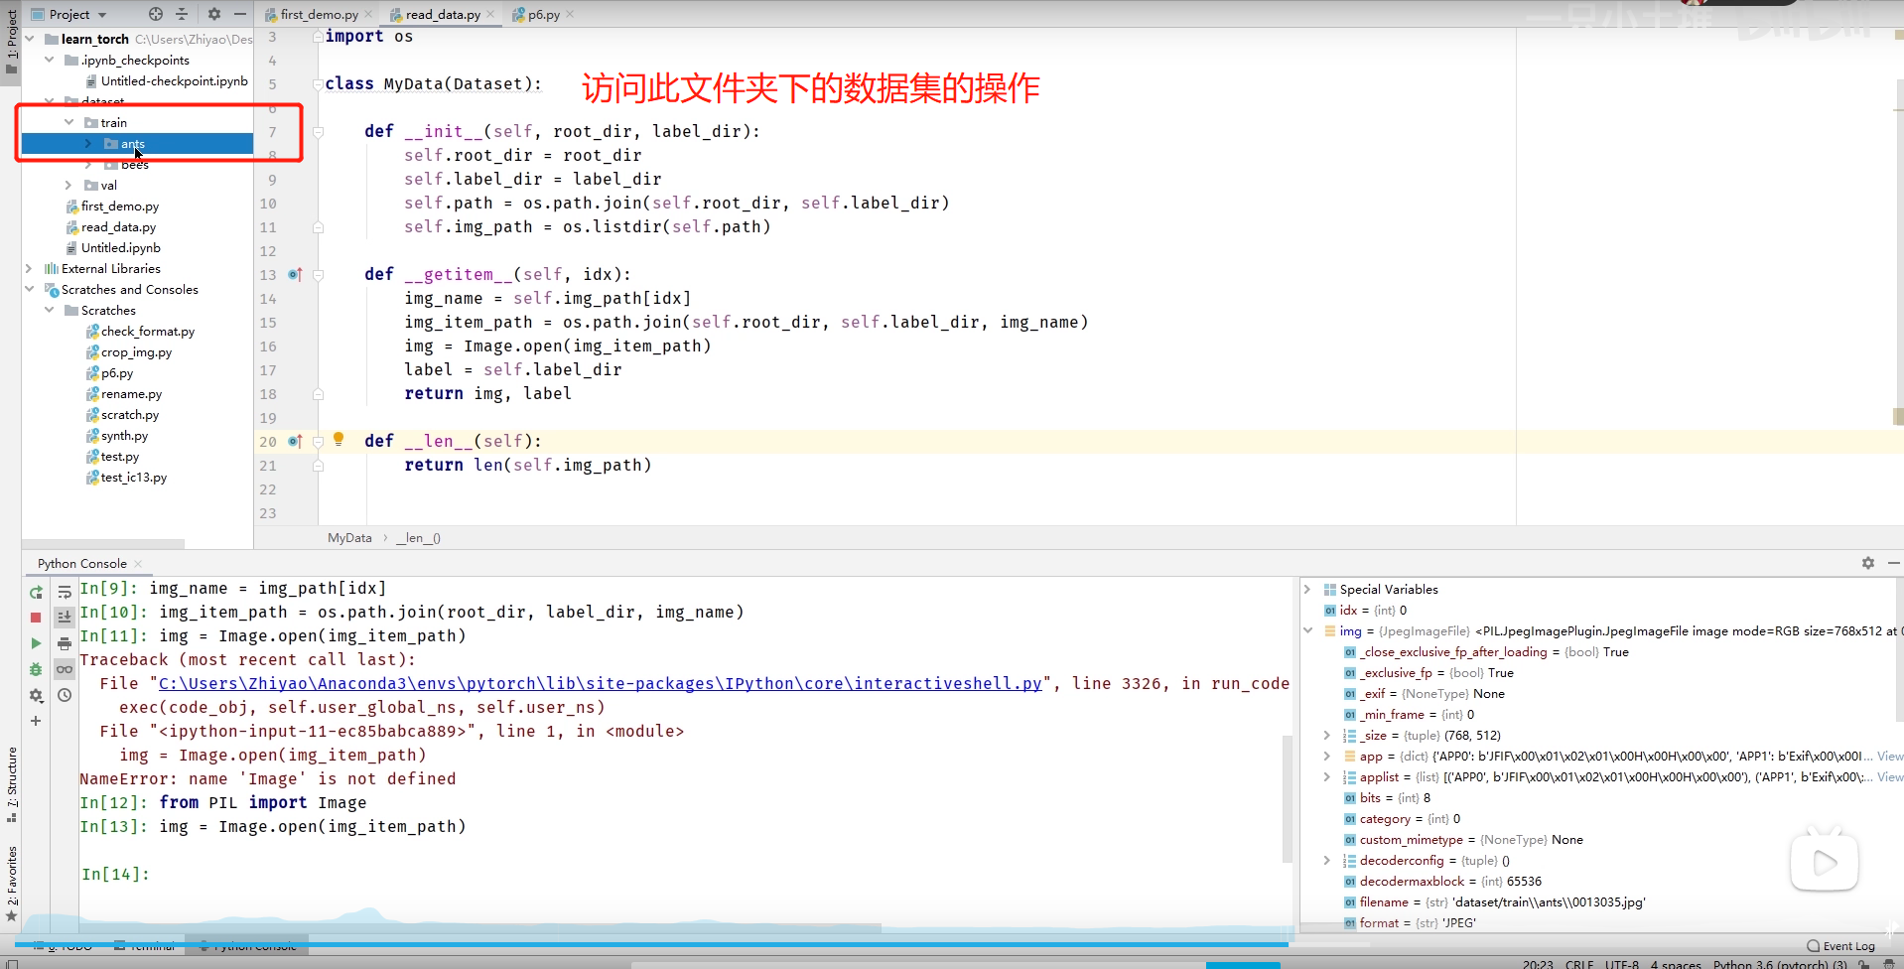Expand the val folder
The width and height of the screenshot is (1904, 969).
point(68,185)
